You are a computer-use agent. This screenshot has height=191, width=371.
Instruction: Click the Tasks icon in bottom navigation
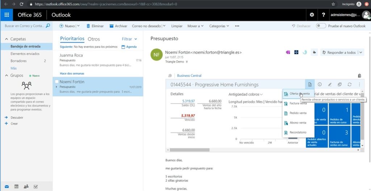pos(36,186)
